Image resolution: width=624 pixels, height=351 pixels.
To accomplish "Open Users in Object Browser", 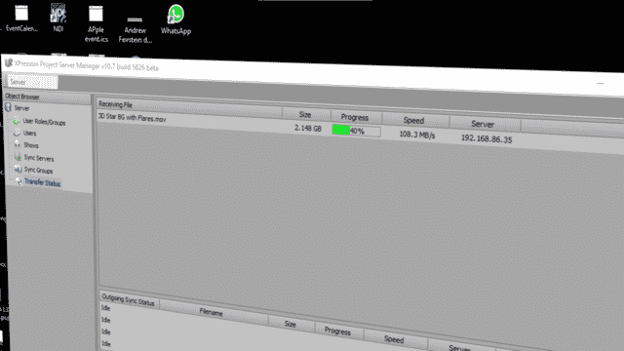I will [29, 134].
